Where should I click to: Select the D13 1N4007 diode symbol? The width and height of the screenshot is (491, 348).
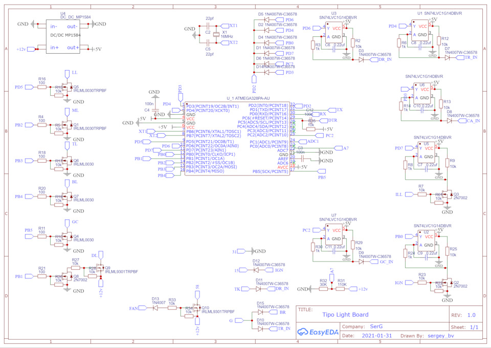[x=155, y=308]
